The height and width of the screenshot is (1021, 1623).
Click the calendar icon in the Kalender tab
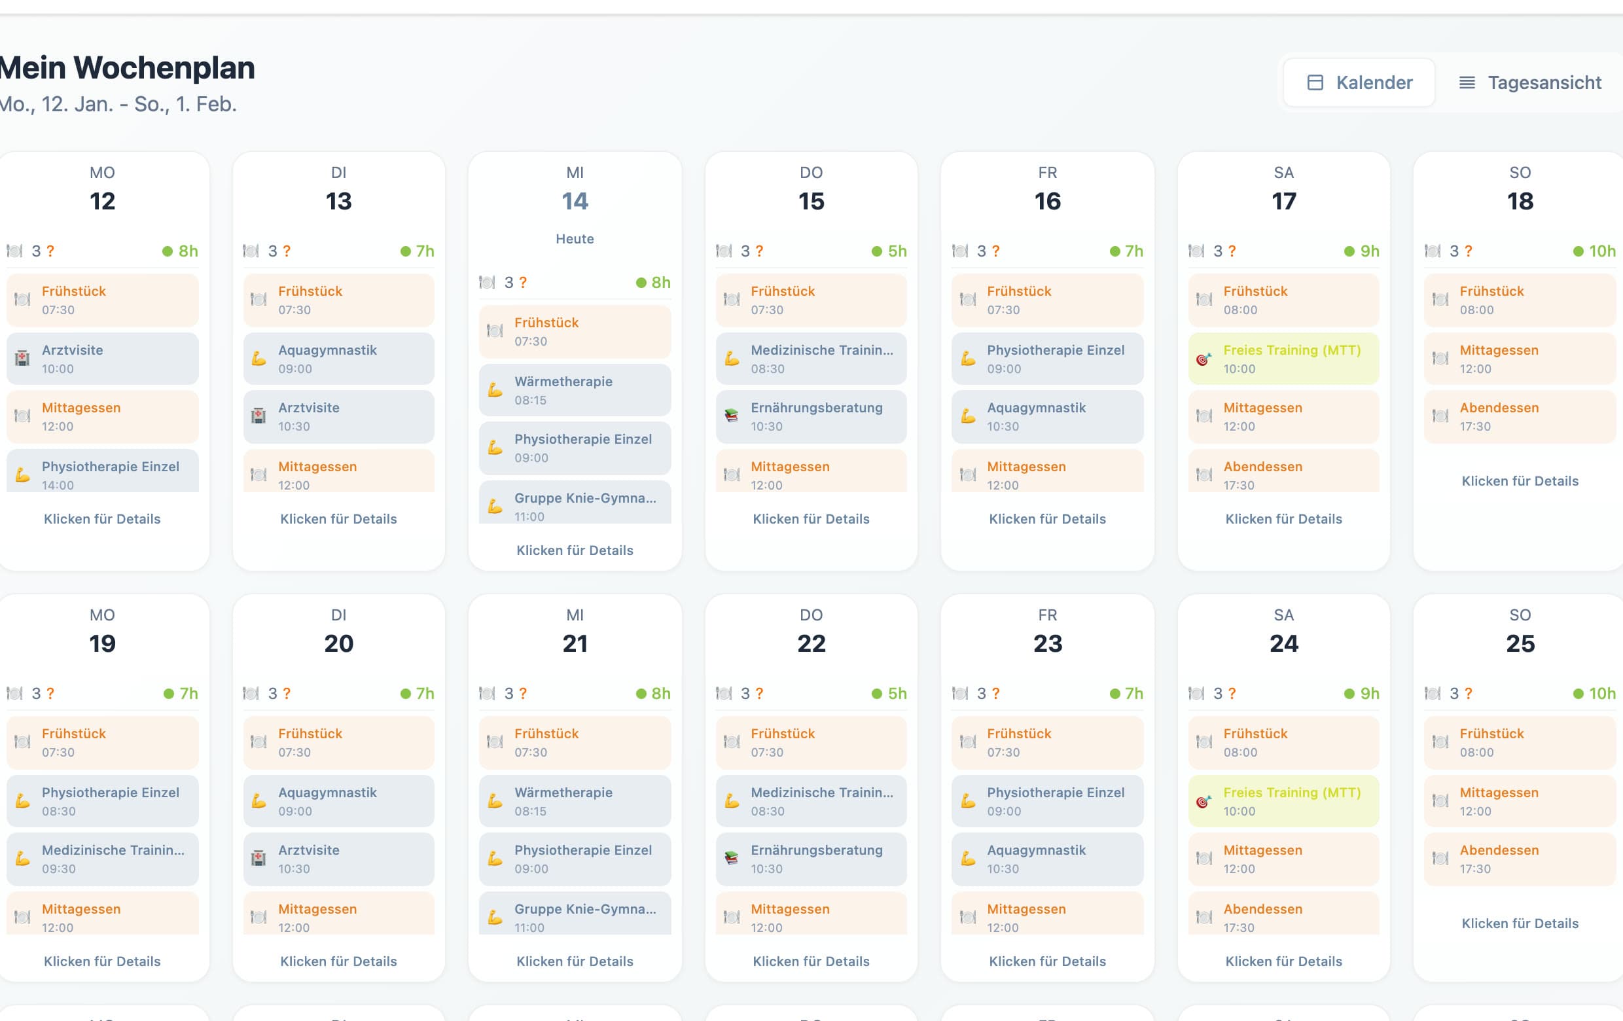coord(1314,82)
